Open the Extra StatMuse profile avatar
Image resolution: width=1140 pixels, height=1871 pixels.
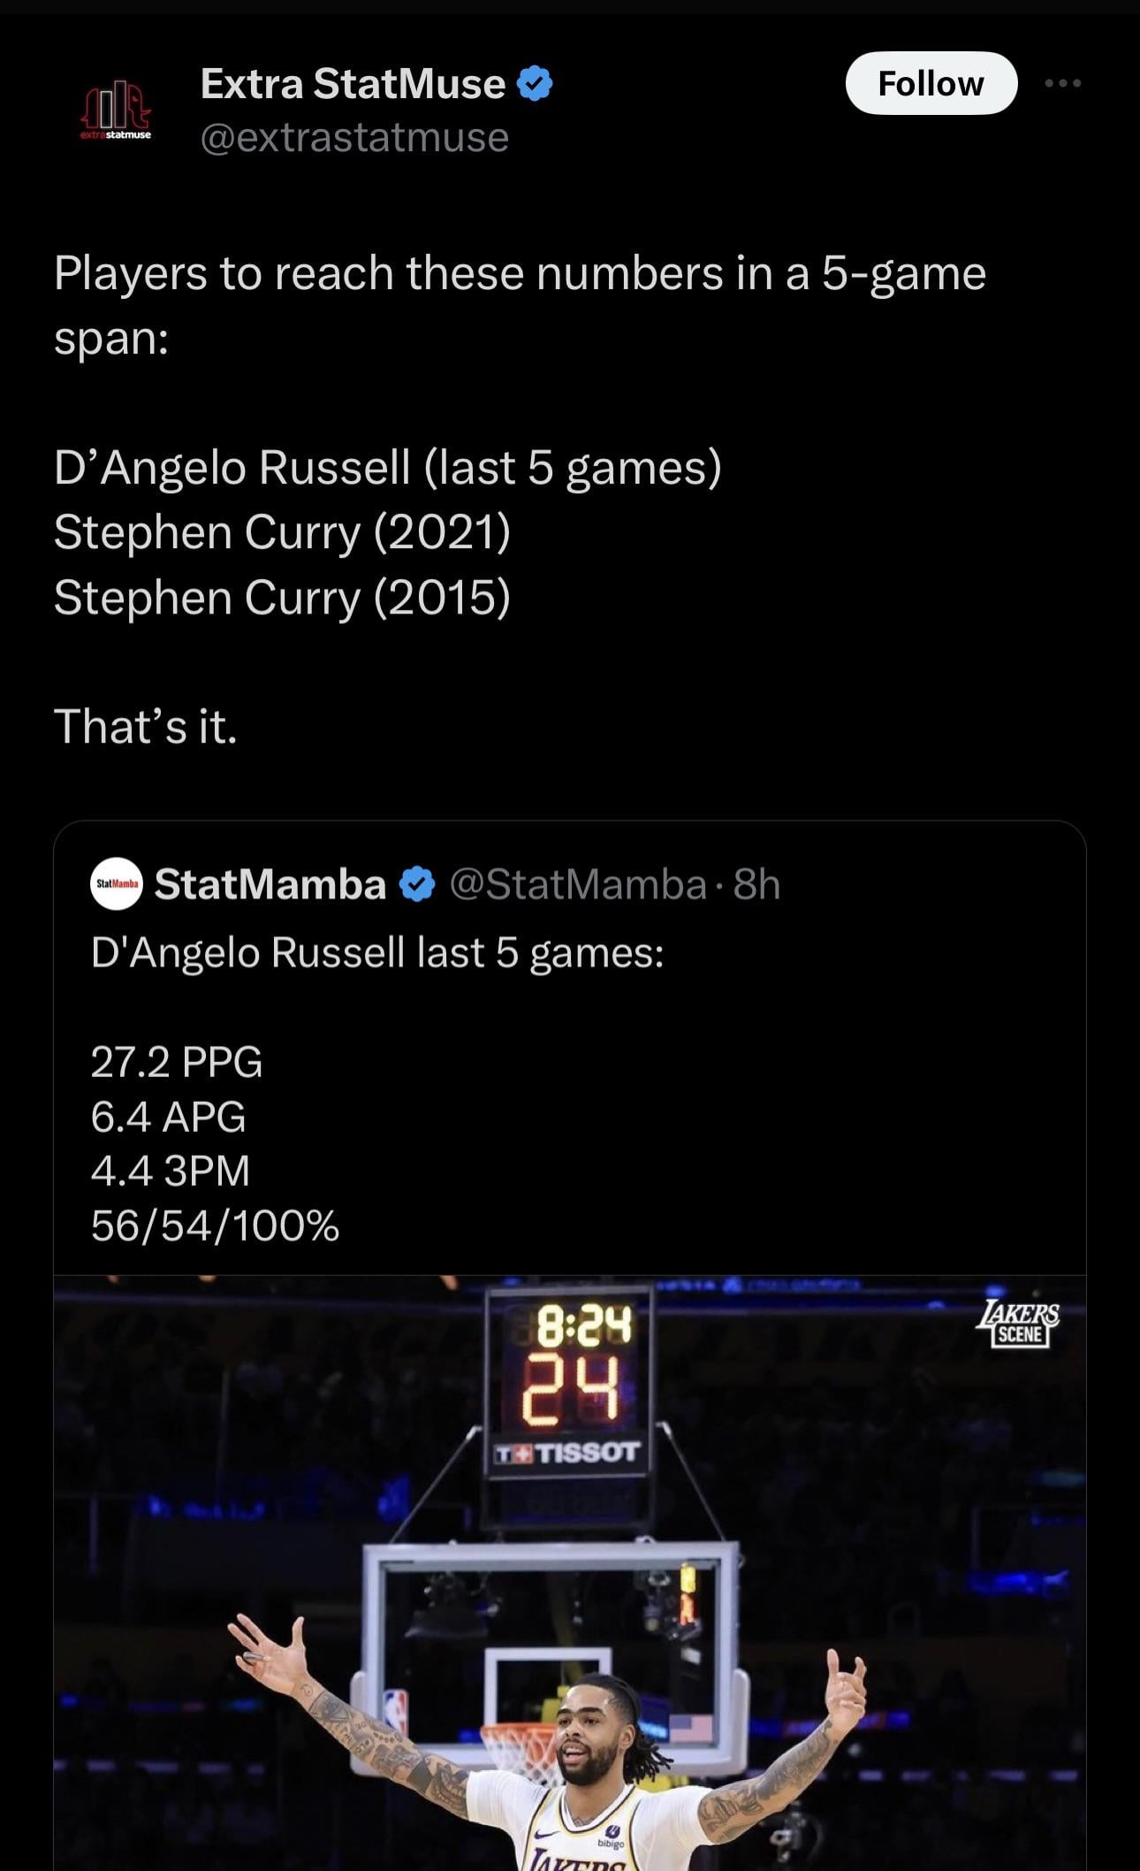coord(116,111)
